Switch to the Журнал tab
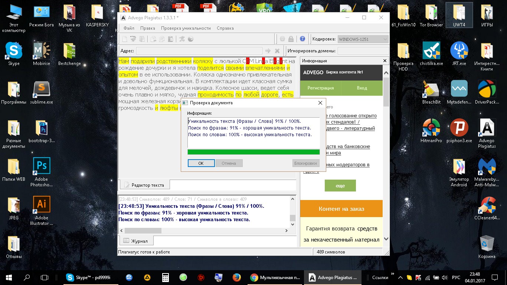 (136, 241)
